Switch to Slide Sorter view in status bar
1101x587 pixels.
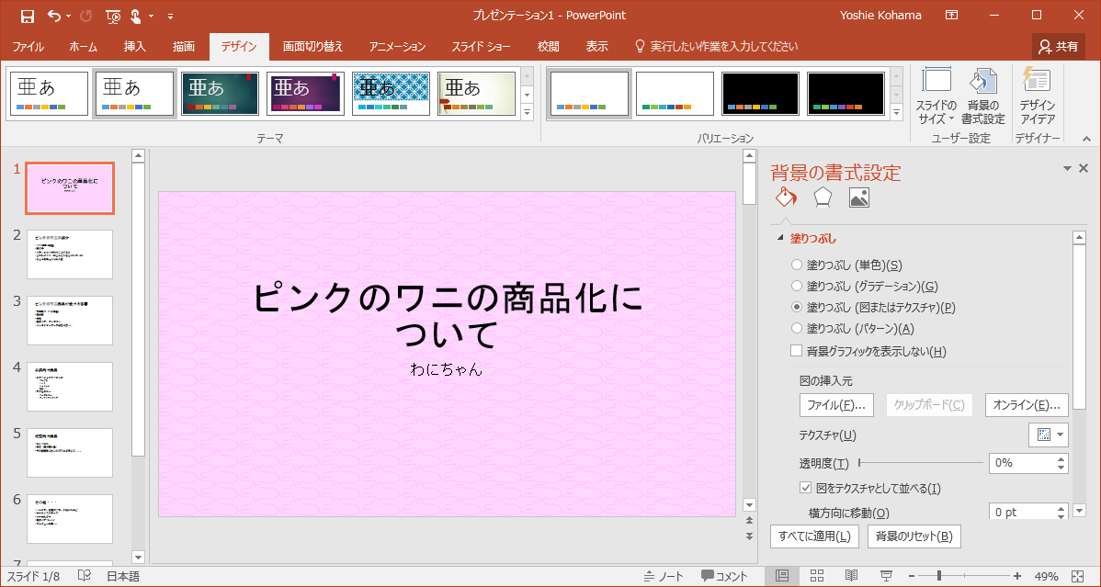[817, 576]
